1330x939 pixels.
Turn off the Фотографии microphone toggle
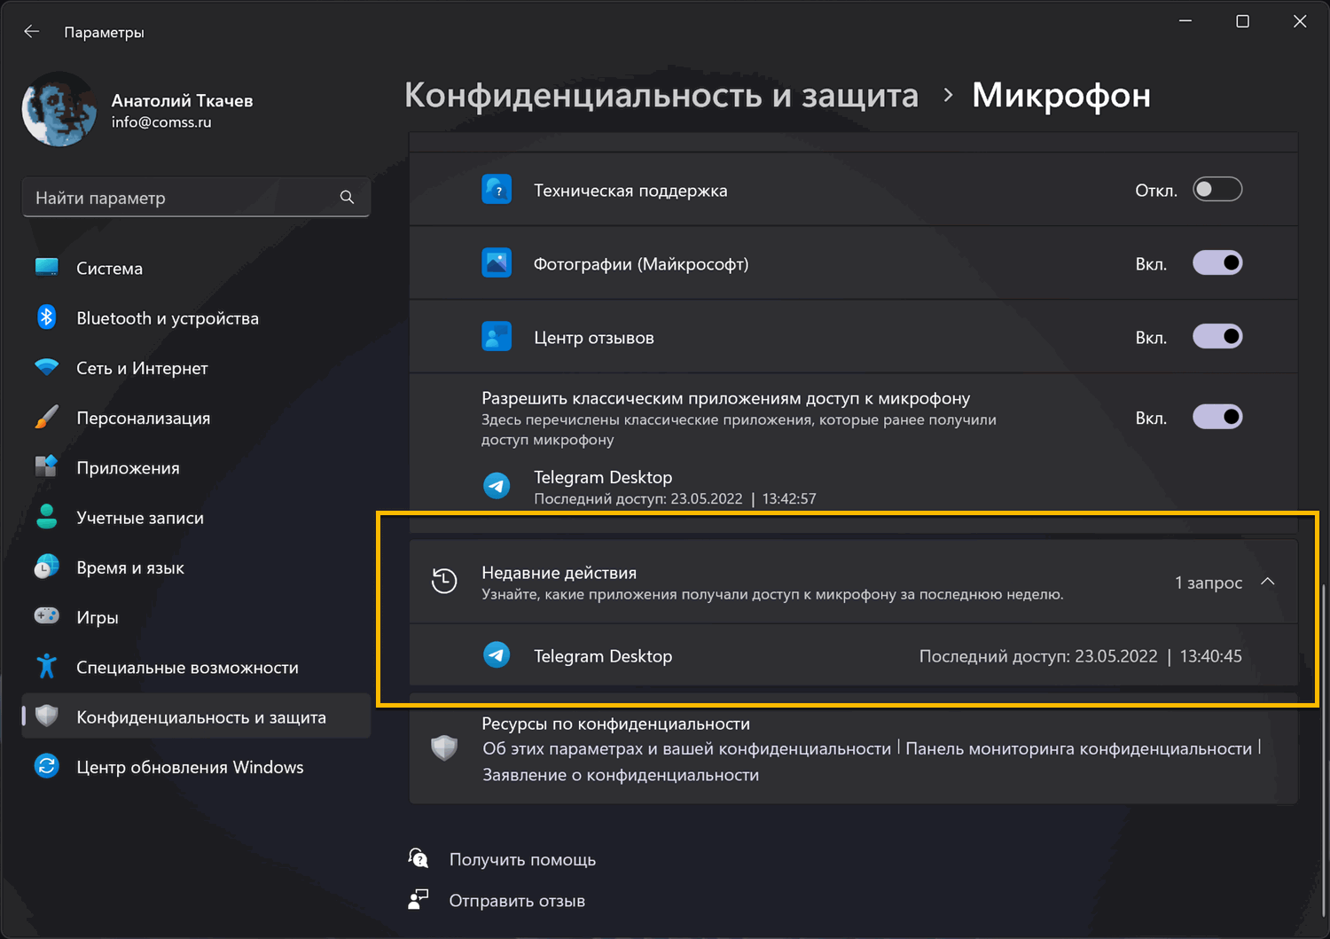1217,263
